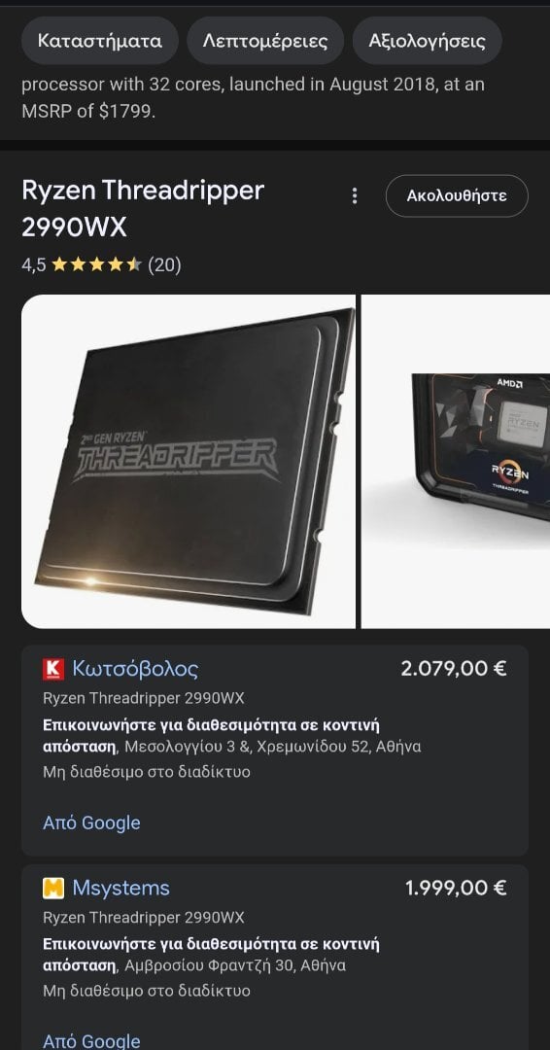Open the Καταστήματα tab
Screen dimensions: 550x1050
(100, 41)
